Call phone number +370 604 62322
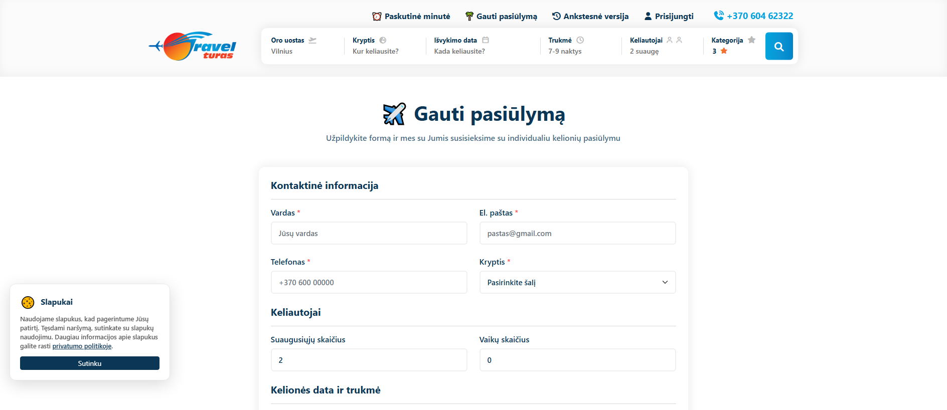 pos(753,16)
